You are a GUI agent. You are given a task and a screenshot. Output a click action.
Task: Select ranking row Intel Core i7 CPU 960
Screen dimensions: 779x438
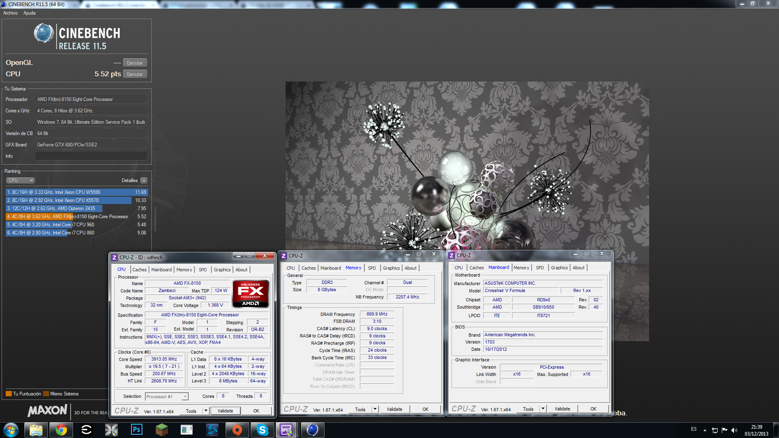(x=77, y=225)
